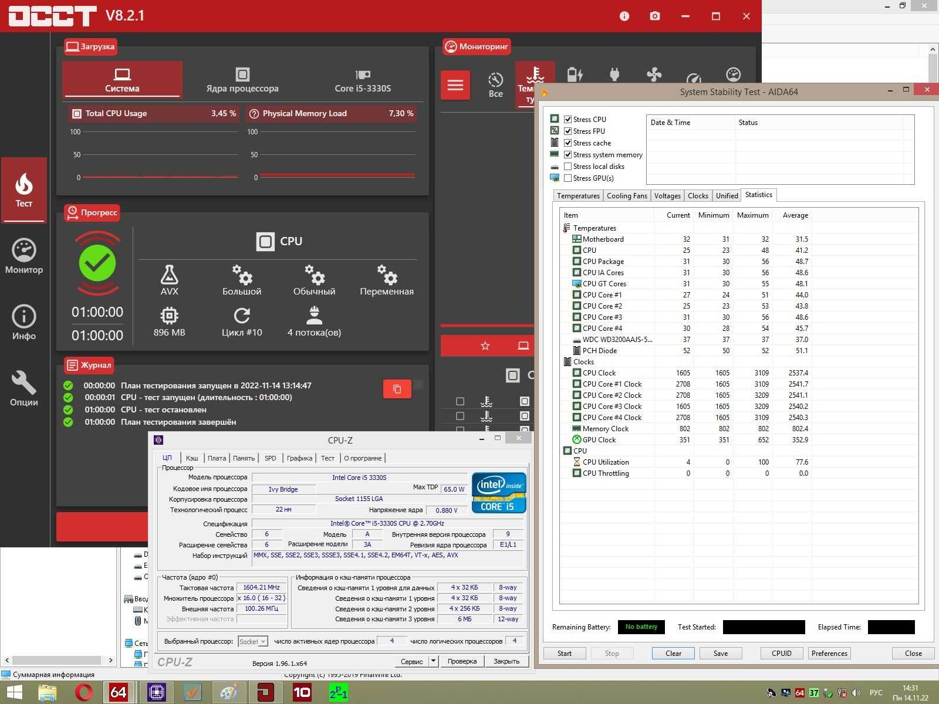Click Закрыть button in CPU-Z
939x704 pixels.
pos(506,661)
